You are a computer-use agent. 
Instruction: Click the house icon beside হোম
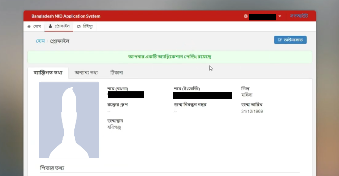coord(29,26)
